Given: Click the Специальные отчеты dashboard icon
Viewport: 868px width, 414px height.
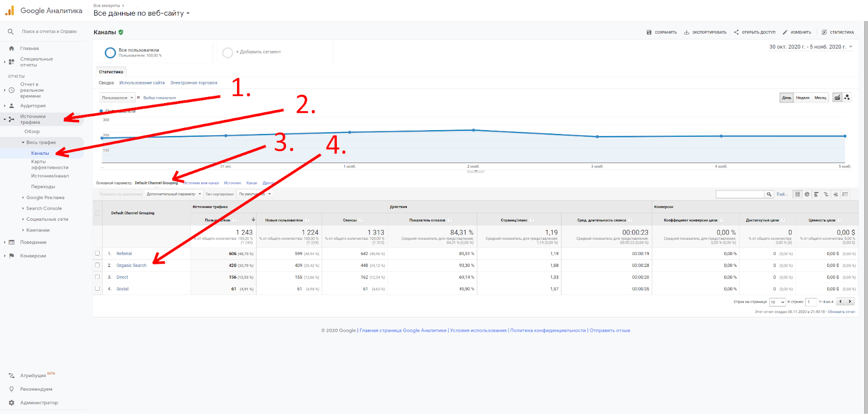Looking at the screenshot, I should coord(11,62).
